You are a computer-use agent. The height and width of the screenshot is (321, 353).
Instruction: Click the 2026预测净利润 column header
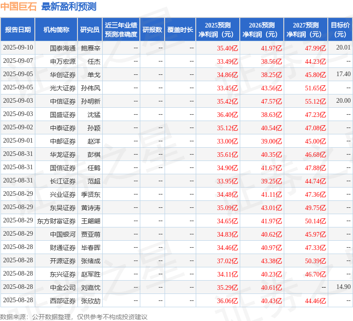262,30
